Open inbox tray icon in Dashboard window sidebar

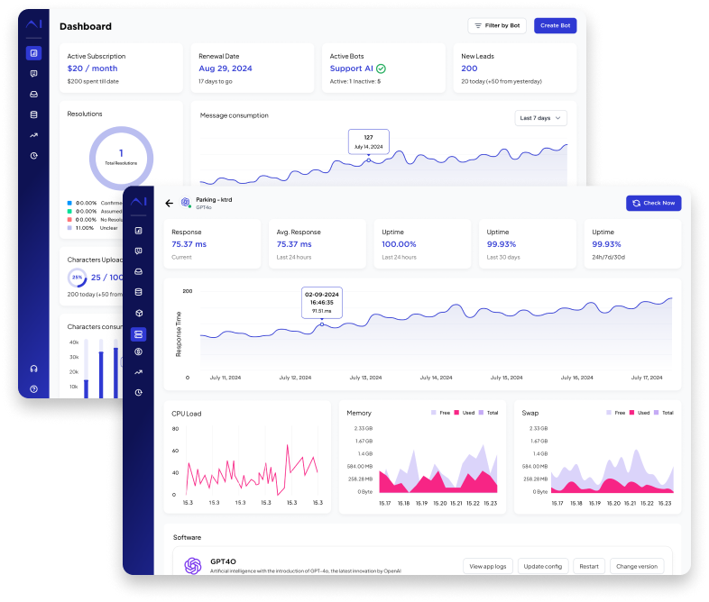(x=34, y=95)
